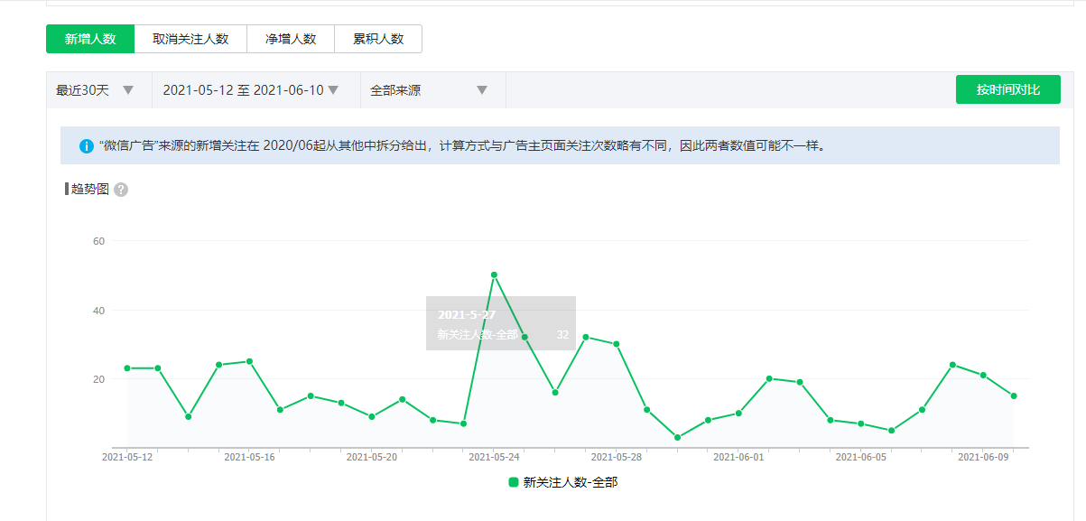
Task: Expand the 2021-05-12 至 2021-06-10 date picker
Action: pos(251,90)
